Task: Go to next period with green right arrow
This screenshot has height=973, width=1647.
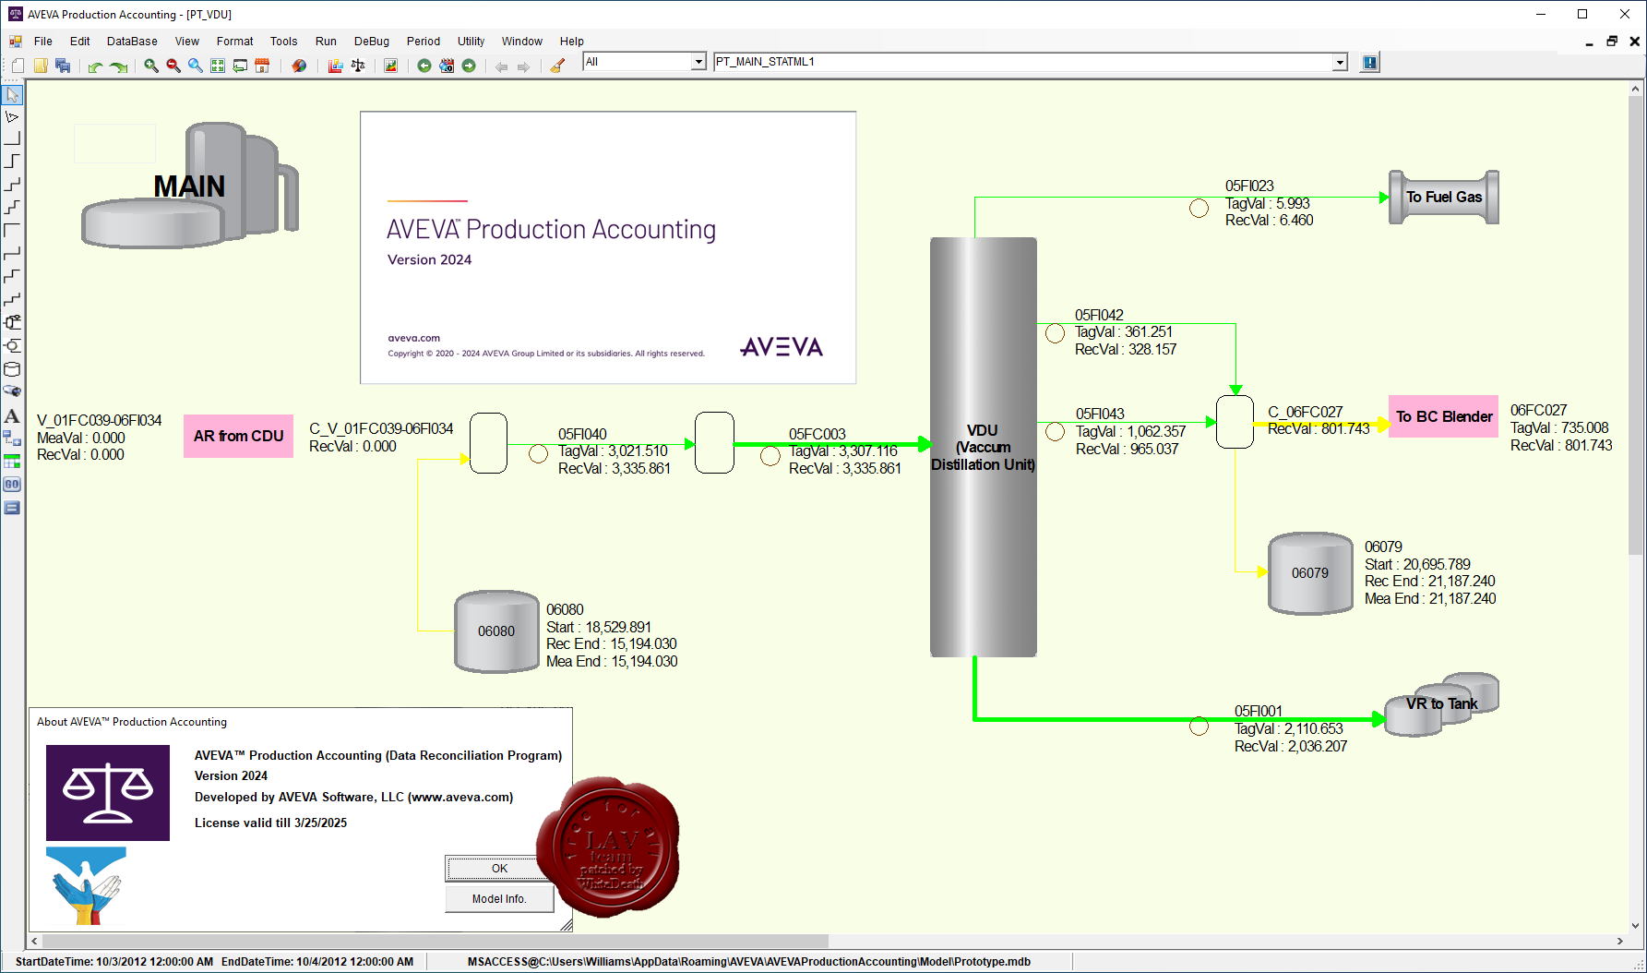Action: coord(469,66)
